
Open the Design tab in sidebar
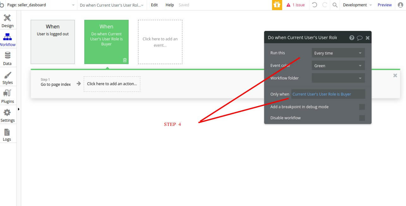pyautogui.click(x=7, y=21)
